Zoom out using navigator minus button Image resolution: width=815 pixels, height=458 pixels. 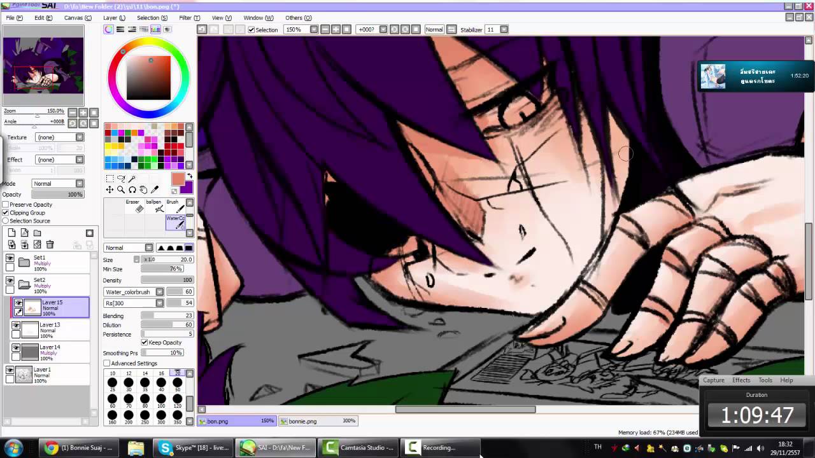(72, 113)
